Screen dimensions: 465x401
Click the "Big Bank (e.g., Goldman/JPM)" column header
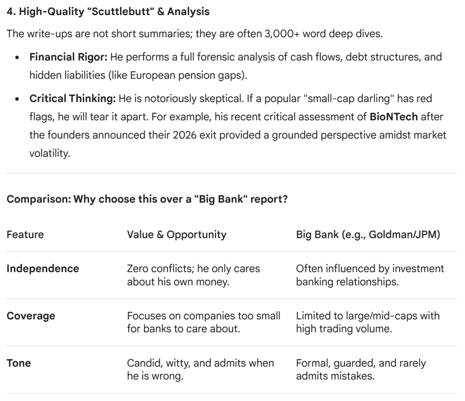(368, 235)
